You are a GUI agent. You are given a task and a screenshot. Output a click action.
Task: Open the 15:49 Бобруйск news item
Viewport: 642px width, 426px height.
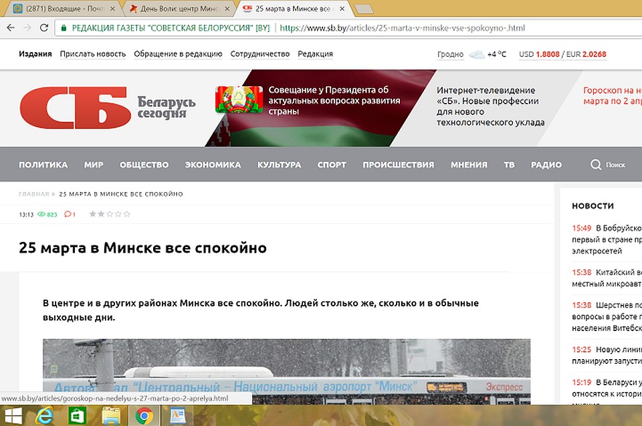click(x=607, y=239)
